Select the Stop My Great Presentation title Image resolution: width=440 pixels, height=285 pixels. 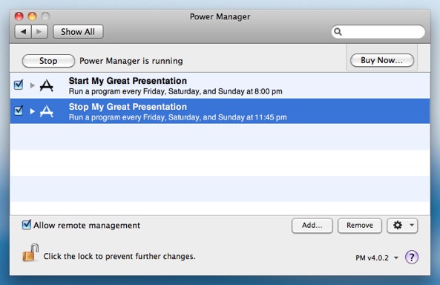click(x=128, y=107)
